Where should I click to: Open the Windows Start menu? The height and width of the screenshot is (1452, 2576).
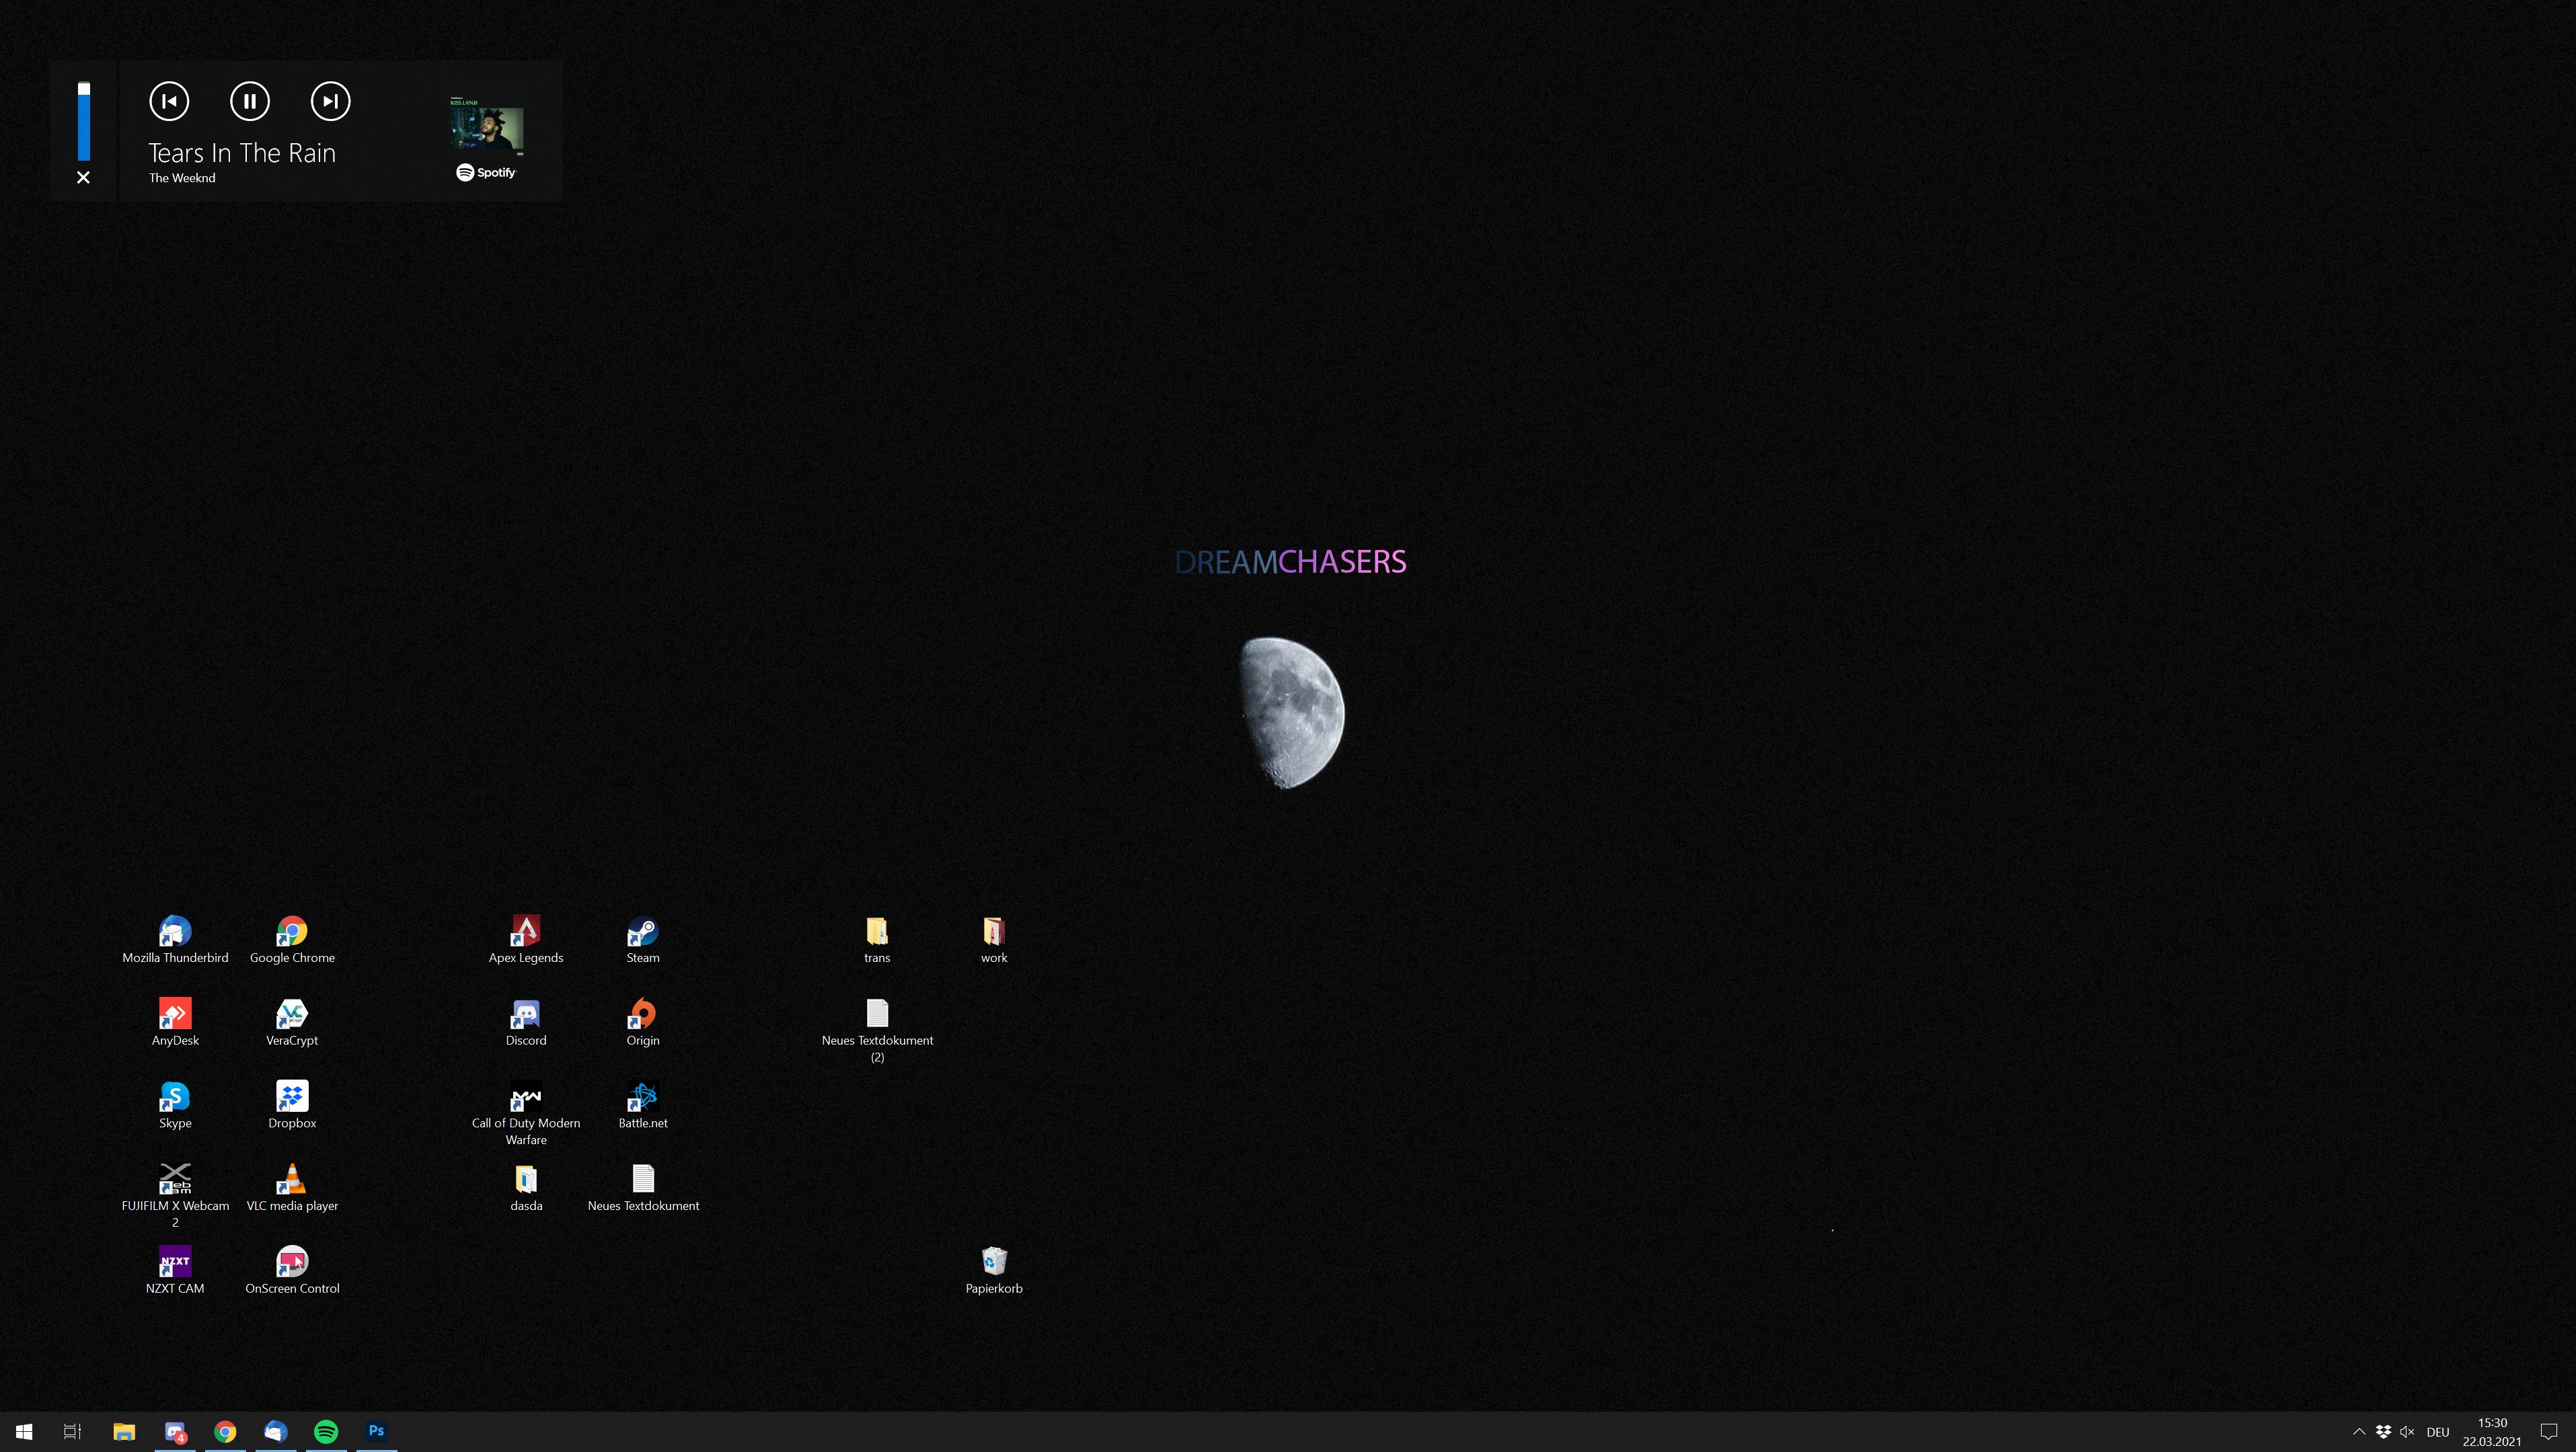(x=24, y=1431)
